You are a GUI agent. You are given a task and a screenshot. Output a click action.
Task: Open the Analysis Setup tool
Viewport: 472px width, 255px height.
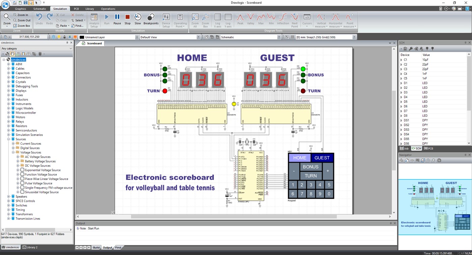coord(94,19)
